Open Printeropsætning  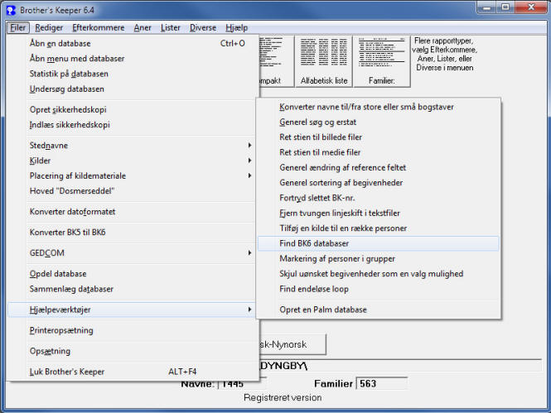click(133, 330)
